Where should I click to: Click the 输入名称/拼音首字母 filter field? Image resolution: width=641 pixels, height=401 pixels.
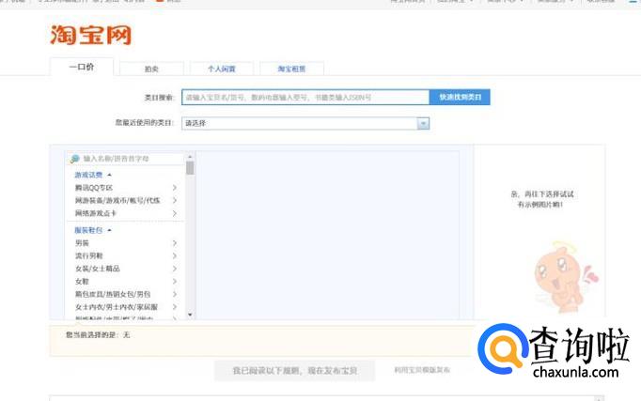click(126, 159)
